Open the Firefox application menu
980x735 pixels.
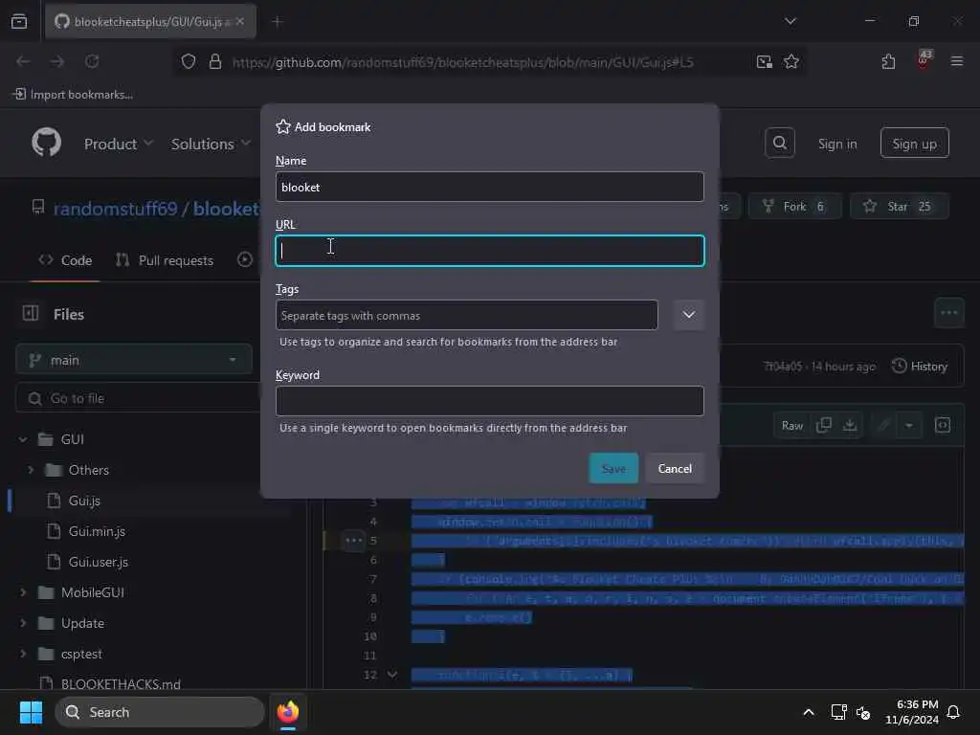pyautogui.click(x=956, y=61)
